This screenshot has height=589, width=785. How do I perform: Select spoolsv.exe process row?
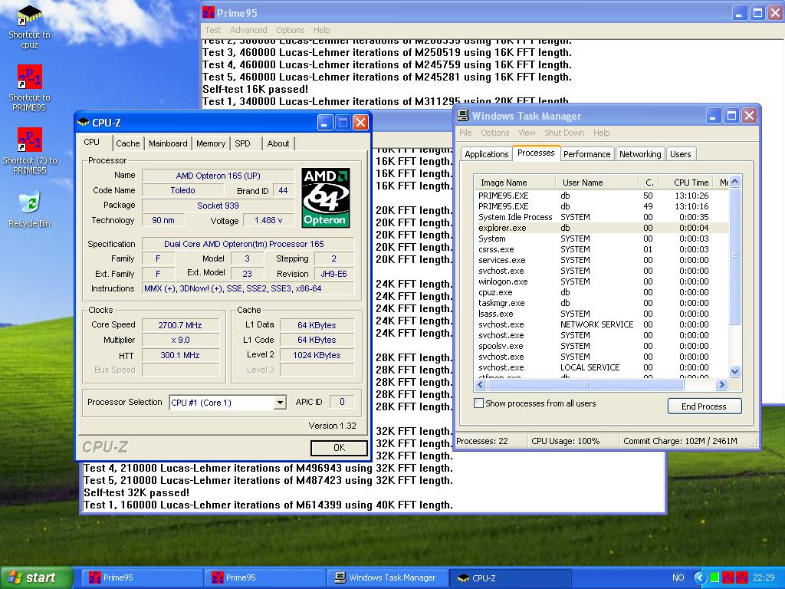coord(601,346)
